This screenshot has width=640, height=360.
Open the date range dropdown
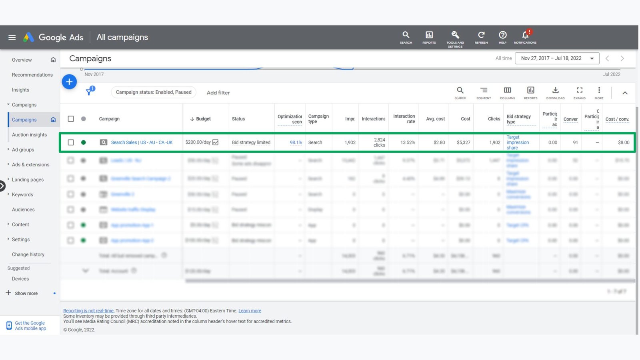click(x=557, y=58)
